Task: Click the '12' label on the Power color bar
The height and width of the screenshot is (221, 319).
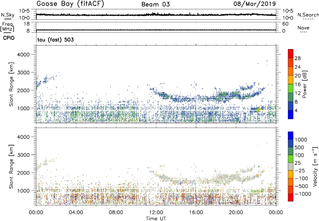Action: tap(297, 93)
